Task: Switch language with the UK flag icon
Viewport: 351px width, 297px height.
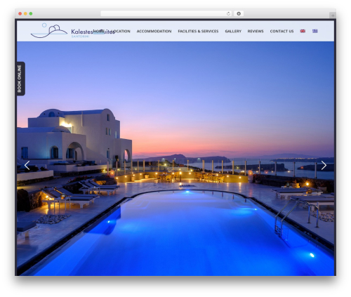Action: (x=303, y=31)
